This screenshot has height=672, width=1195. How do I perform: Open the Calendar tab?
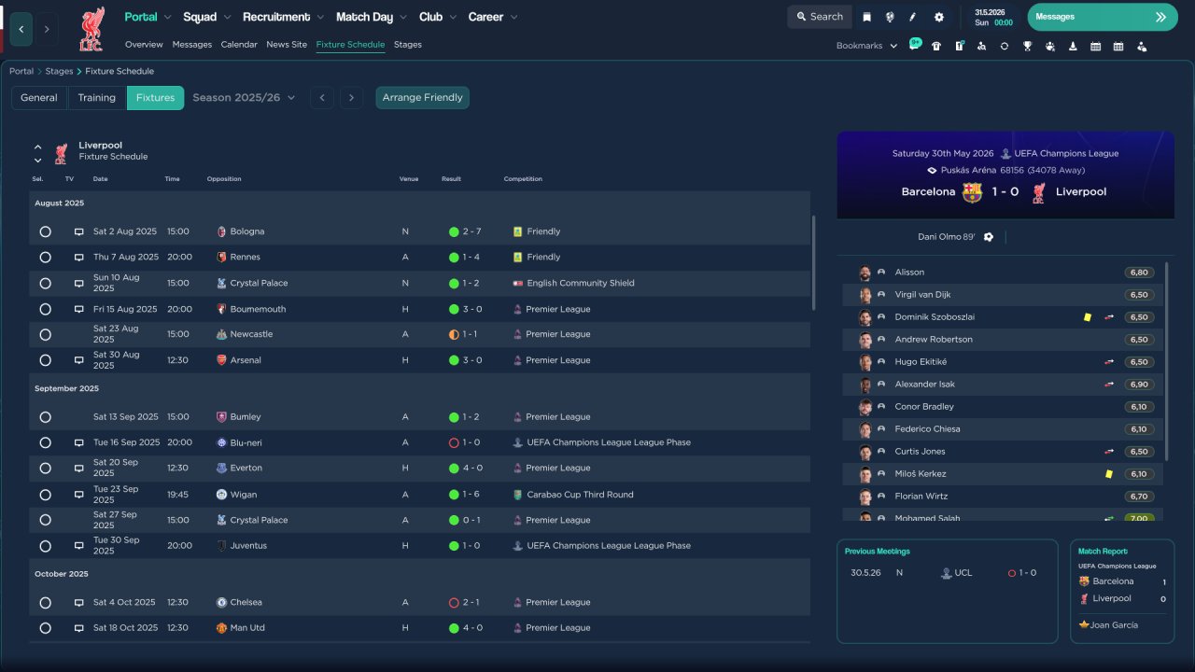click(x=239, y=45)
